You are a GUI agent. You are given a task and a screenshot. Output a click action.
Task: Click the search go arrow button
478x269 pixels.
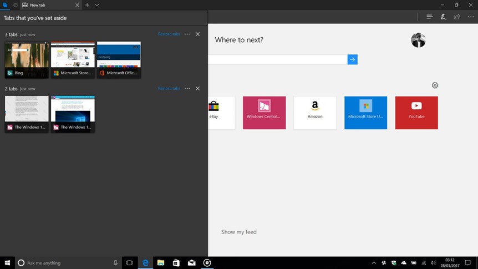353,59
